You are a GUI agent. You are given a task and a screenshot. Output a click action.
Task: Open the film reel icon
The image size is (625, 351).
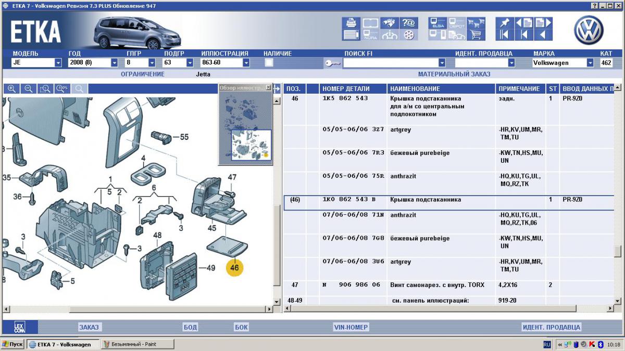409,35
